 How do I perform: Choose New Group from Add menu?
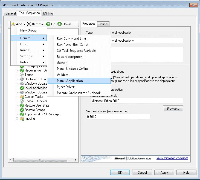tap(29, 30)
